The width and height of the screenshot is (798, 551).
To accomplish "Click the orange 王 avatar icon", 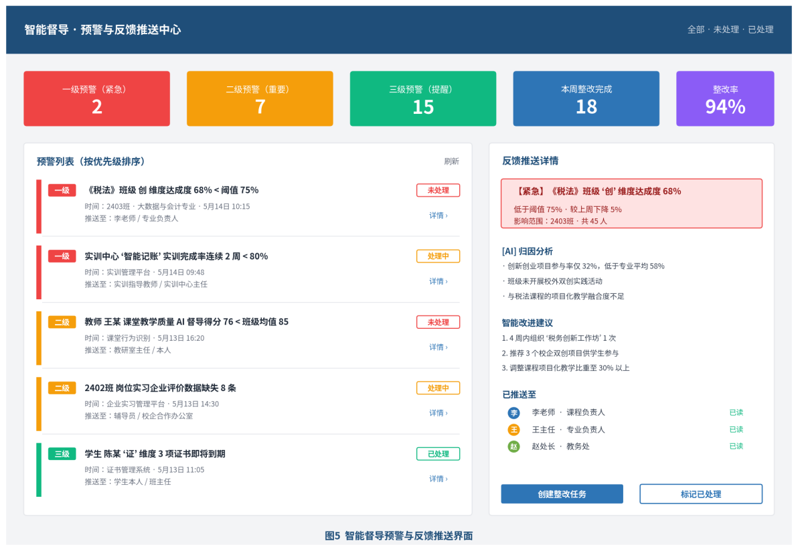I will point(514,430).
